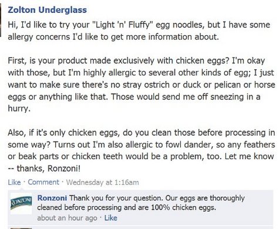This screenshot has height=229, width=279.
Task: Open Zolton Underglass's profile name link
Action: point(47,10)
